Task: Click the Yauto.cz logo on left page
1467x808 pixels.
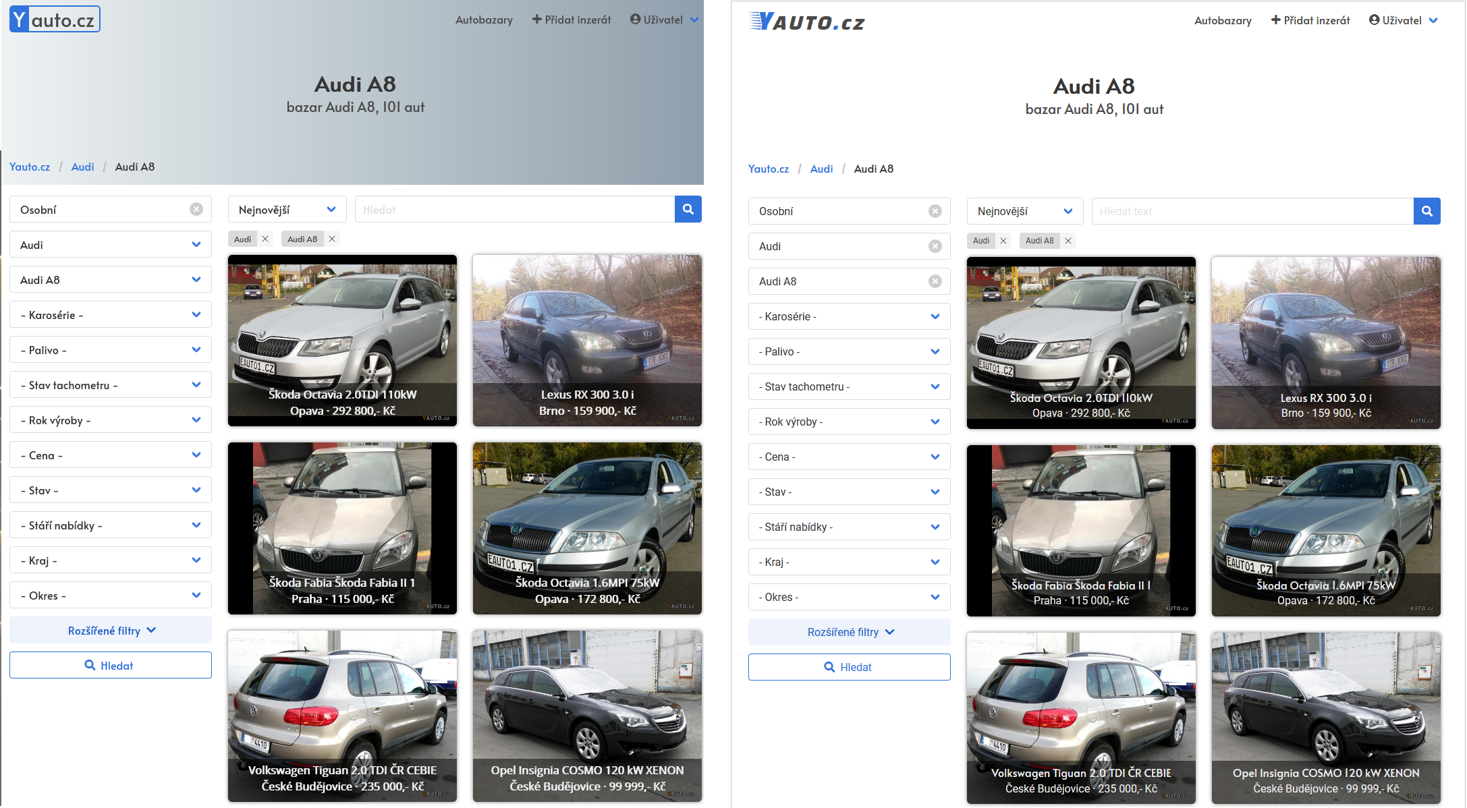Action: point(55,20)
